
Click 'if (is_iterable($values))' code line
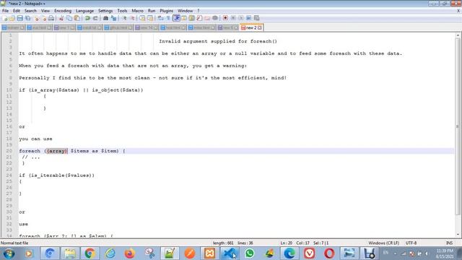pyautogui.click(x=57, y=175)
